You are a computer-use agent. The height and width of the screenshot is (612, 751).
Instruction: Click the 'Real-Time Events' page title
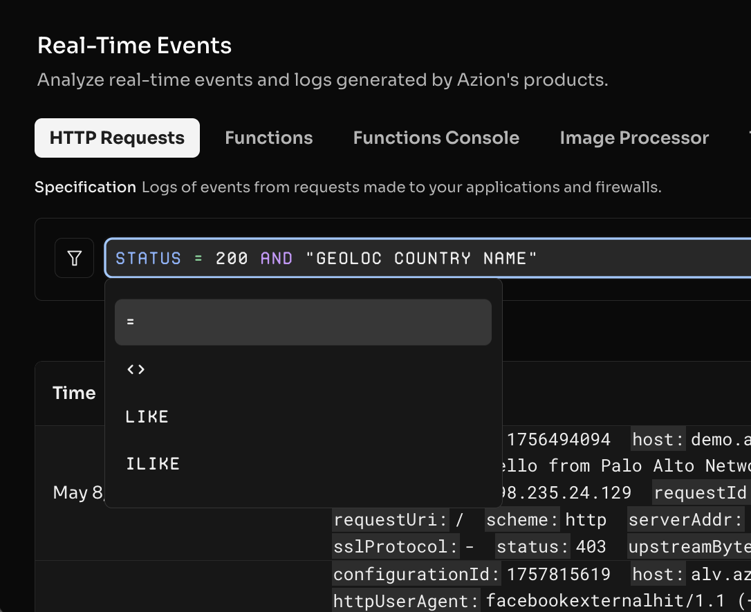point(135,46)
